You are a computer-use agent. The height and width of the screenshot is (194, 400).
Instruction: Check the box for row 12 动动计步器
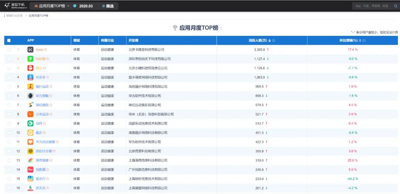[x=9, y=151]
